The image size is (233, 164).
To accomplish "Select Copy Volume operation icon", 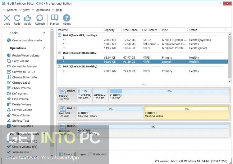I will coord(9,61).
